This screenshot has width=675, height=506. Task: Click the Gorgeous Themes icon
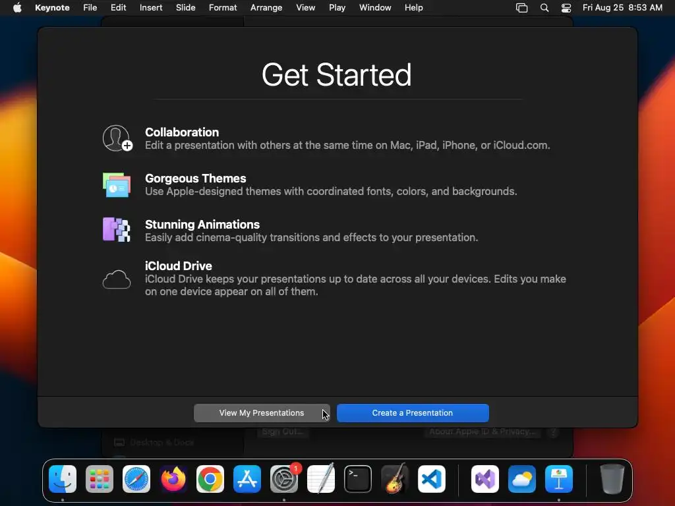[117, 185]
